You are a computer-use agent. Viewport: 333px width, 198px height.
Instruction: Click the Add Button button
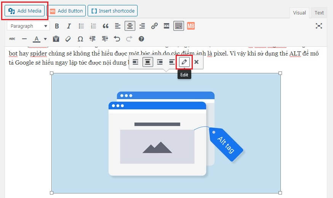[x=66, y=11]
